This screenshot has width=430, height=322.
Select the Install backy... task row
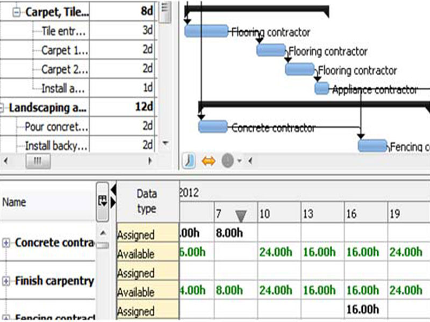pyautogui.click(x=78, y=144)
